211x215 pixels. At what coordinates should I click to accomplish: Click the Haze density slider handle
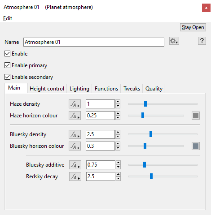[x=145, y=104]
